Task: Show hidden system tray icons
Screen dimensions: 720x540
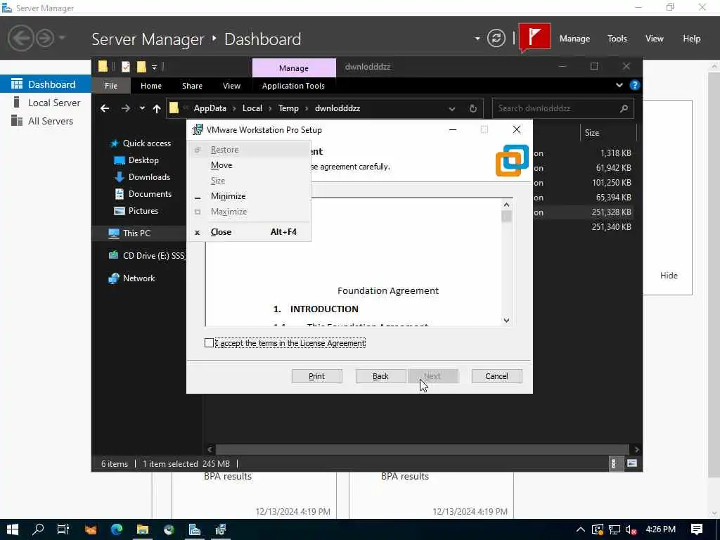Action: click(580, 529)
